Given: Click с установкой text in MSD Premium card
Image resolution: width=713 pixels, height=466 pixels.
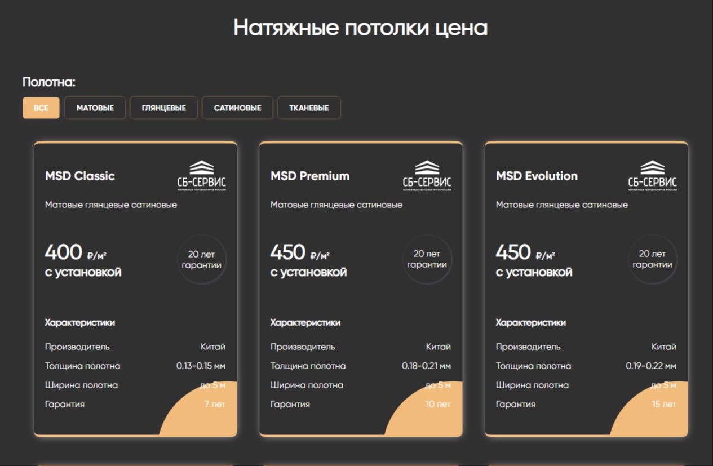Looking at the screenshot, I should 309,272.
